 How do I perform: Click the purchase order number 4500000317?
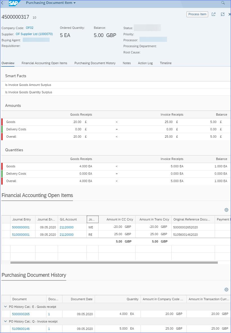coord(15,17)
